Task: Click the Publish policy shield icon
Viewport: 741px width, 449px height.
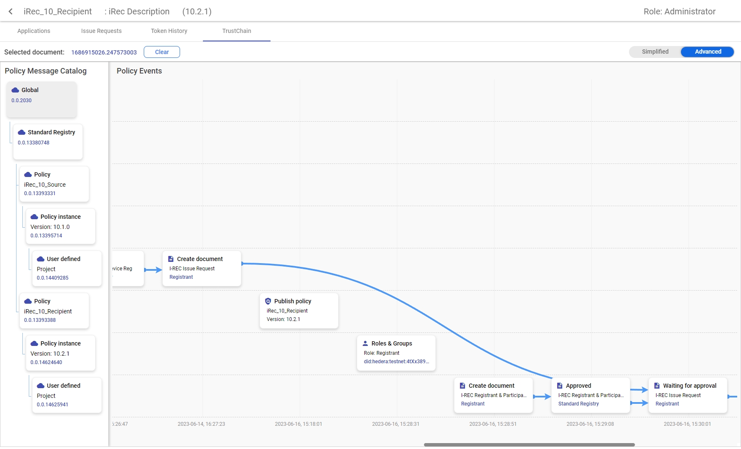Action: (268, 301)
